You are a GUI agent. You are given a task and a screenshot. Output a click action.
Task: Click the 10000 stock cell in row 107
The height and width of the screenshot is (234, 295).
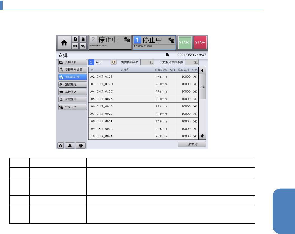click(184, 114)
